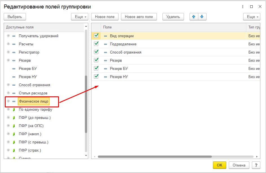Click the green resource icon beside ПФР (до превыш.)

14,117
